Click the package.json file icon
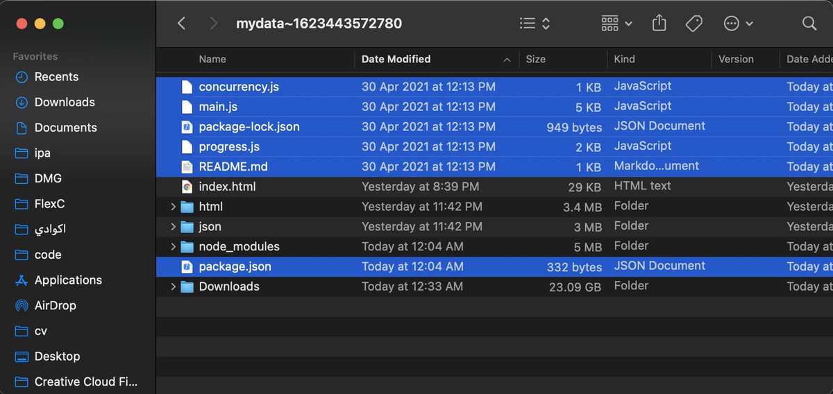 186,266
